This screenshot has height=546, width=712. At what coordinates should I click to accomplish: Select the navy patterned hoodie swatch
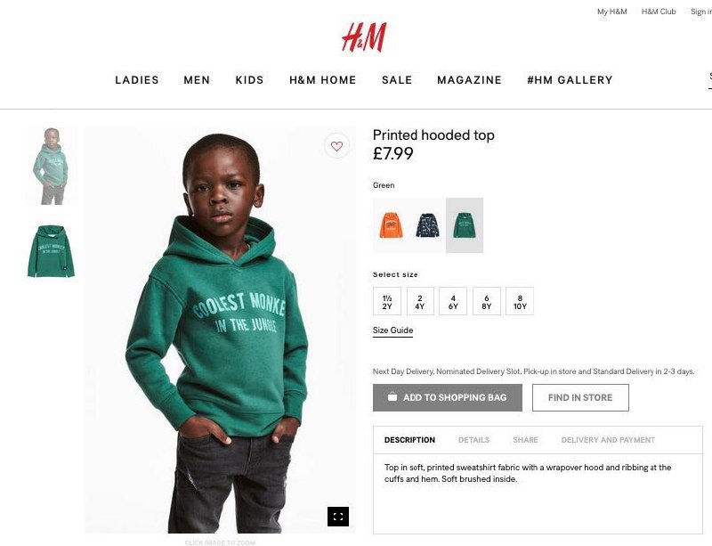tap(427, 225)
